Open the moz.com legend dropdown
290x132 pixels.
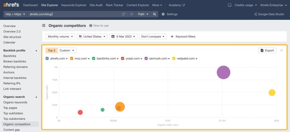pyautogui.click(x=89, y=59)
